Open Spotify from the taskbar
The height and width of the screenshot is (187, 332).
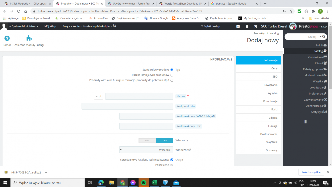coord(144,183)
